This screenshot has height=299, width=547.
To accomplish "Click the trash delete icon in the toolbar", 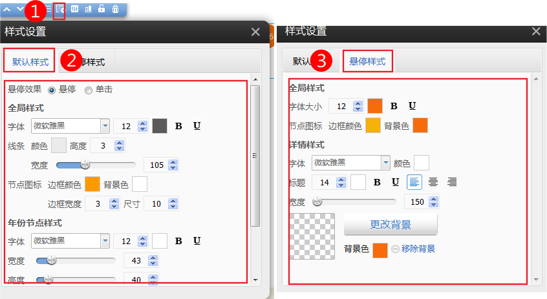I will pos(115,9).
